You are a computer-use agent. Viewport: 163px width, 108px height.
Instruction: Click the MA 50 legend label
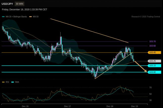coord(36,17)
